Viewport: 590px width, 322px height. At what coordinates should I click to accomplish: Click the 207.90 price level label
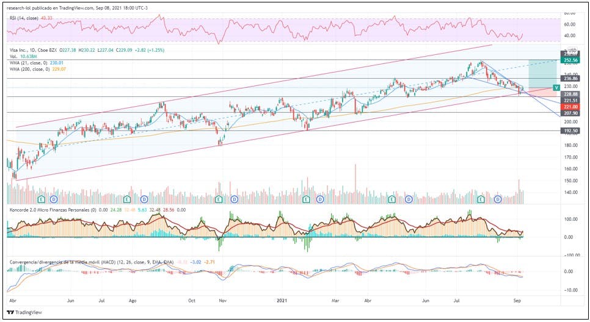click(571, 113)
